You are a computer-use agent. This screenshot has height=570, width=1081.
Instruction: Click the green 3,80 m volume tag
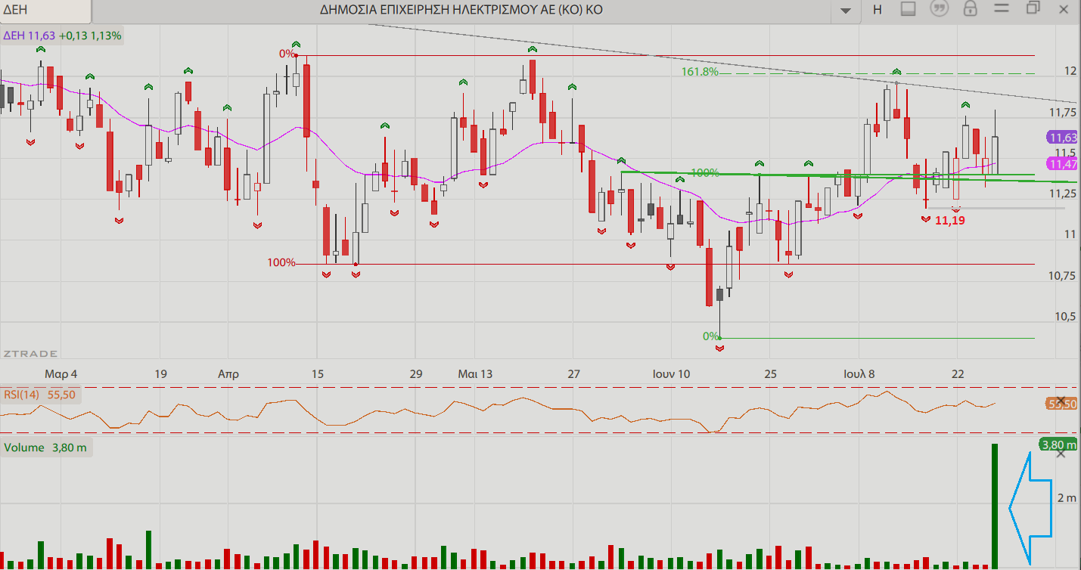[1058, 445]
